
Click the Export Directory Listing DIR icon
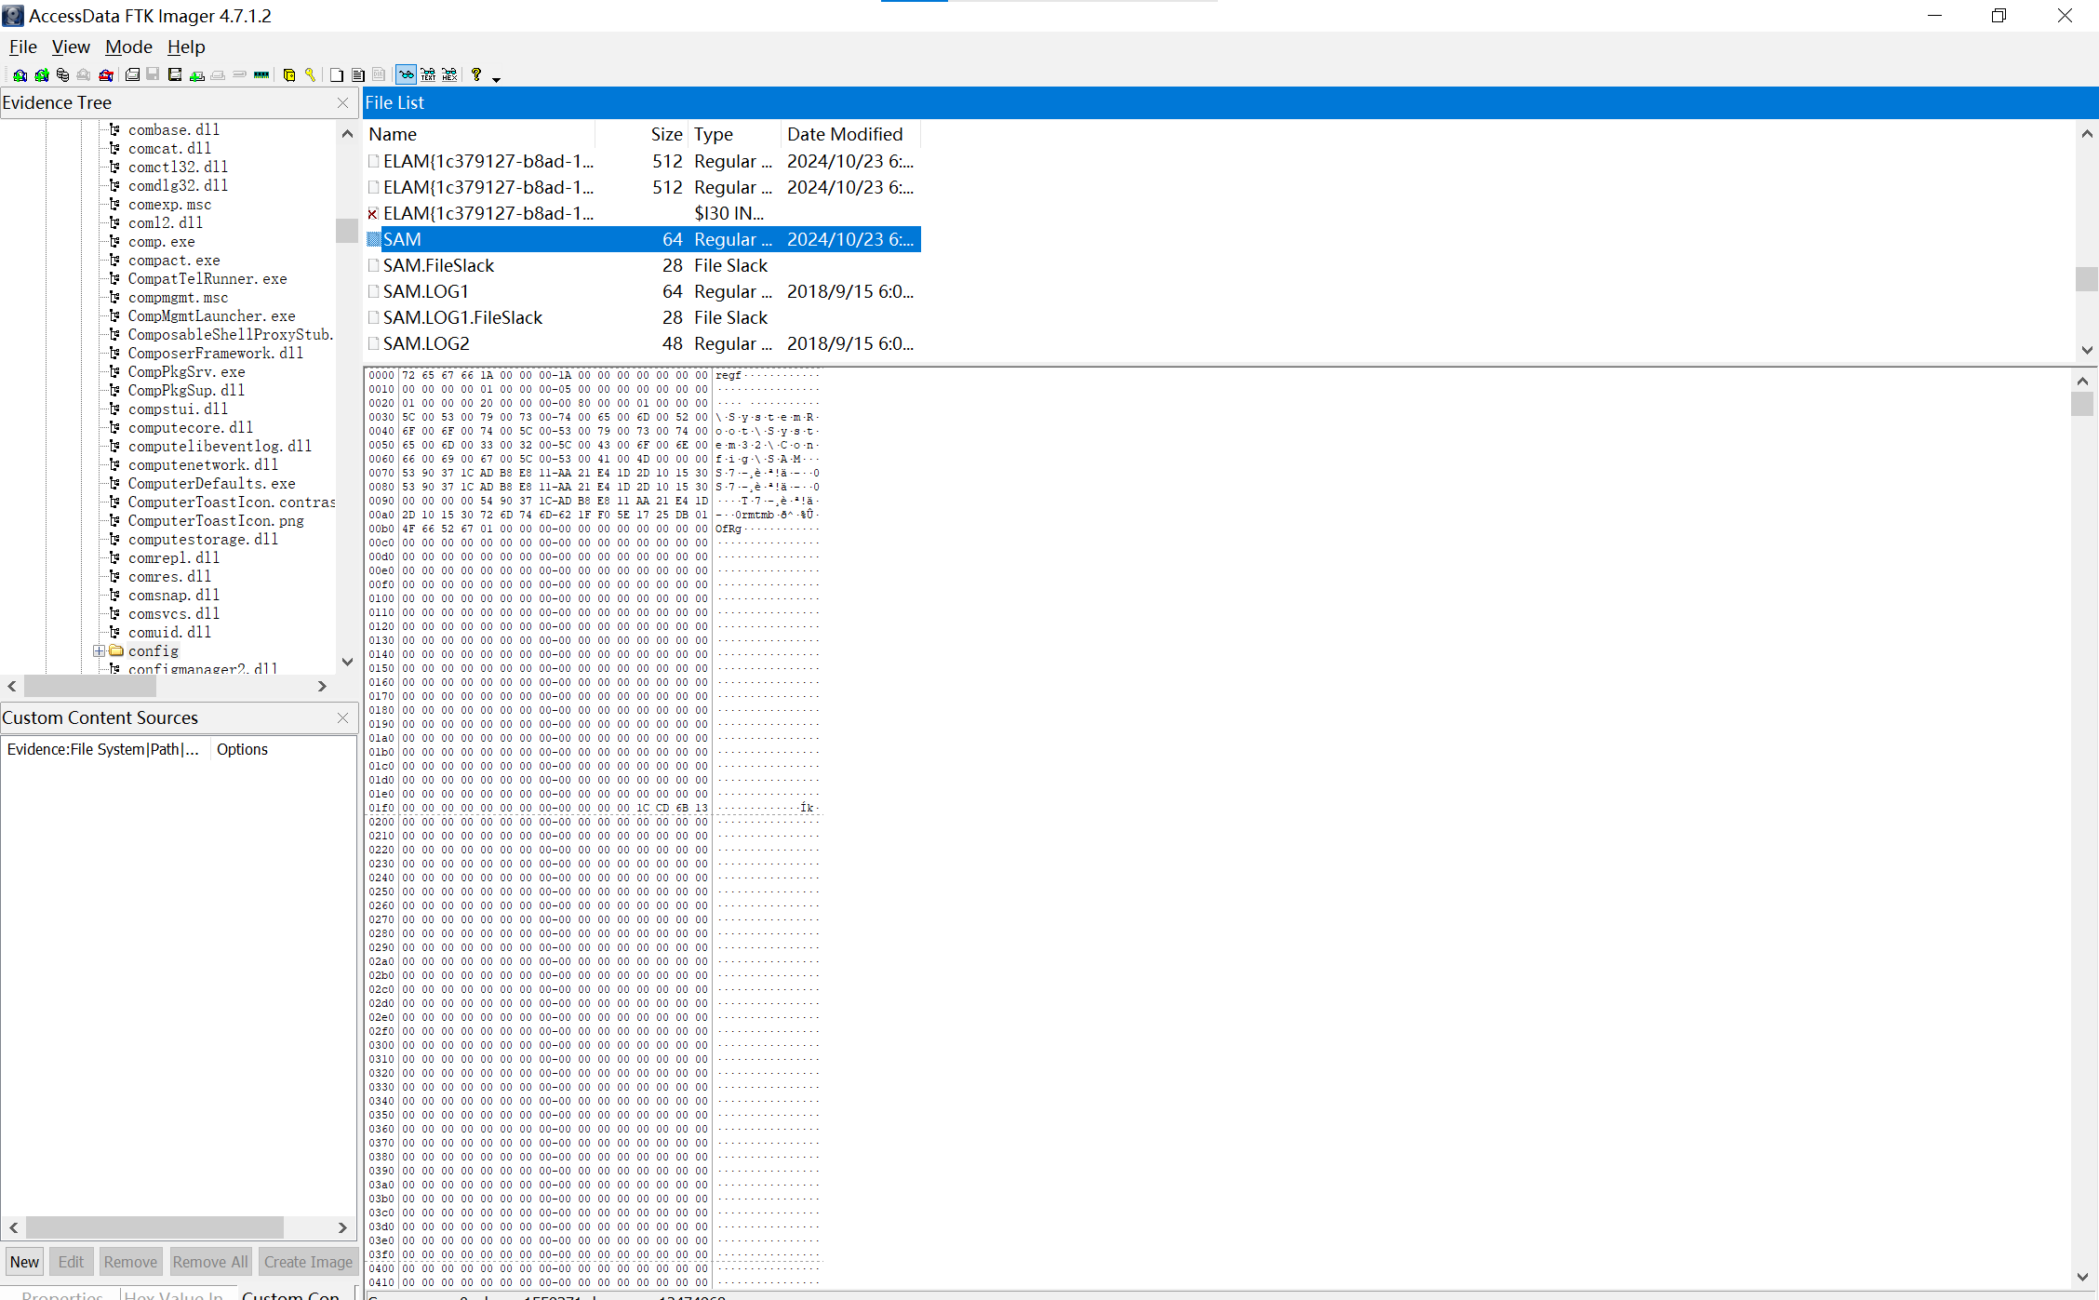[x=379, y=74]
